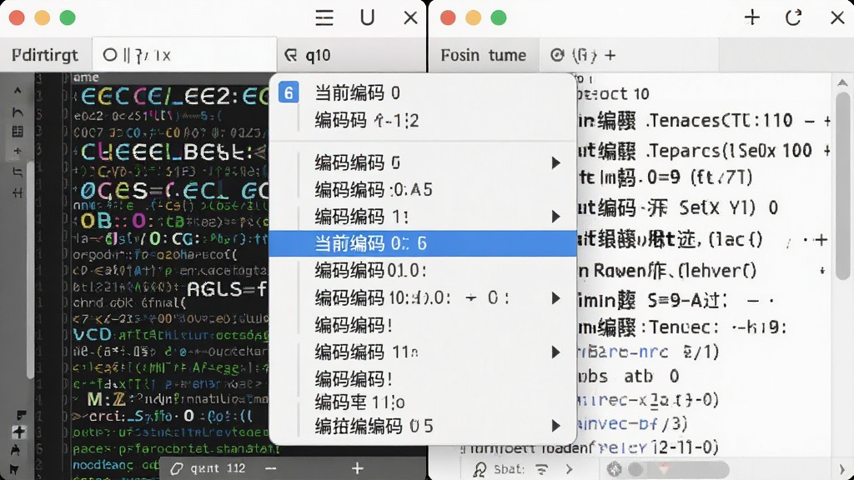The height and width of the screenshot is (480, 854).
Task: Switch to the Fosin tume tab
Action: pyautogui.click(x=484, y=55)
